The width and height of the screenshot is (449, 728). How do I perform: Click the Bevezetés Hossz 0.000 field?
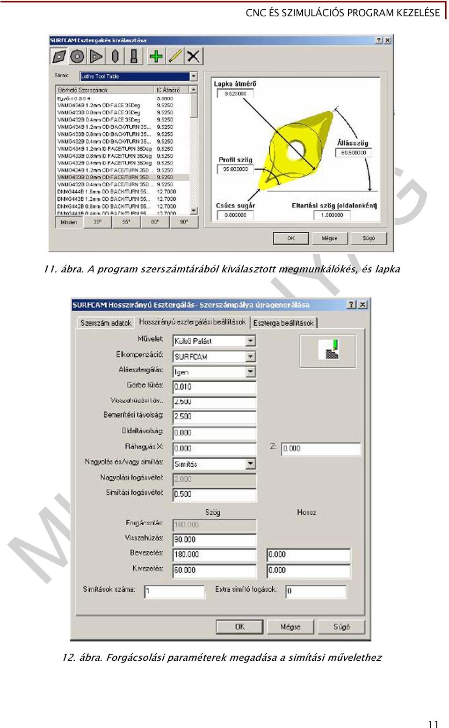pyautogui.click(x=309, y=555)
